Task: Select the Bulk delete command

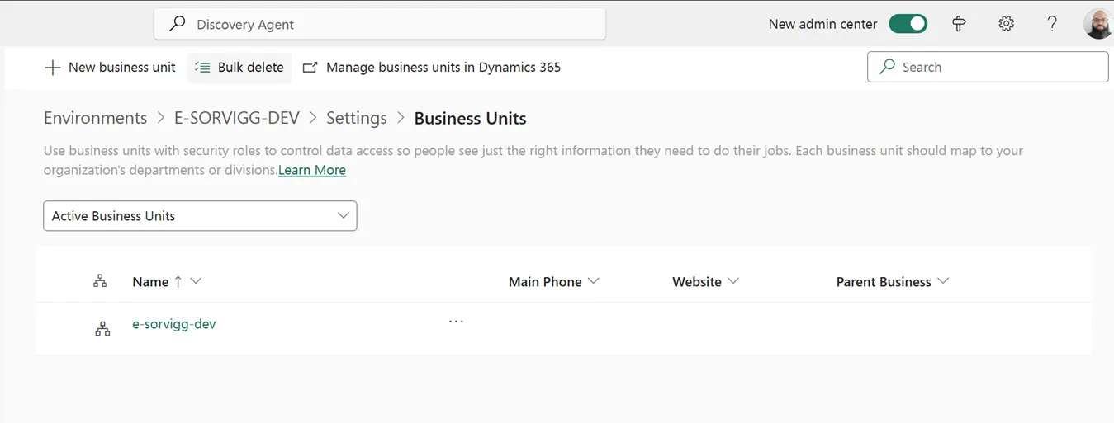Action: 239,68
